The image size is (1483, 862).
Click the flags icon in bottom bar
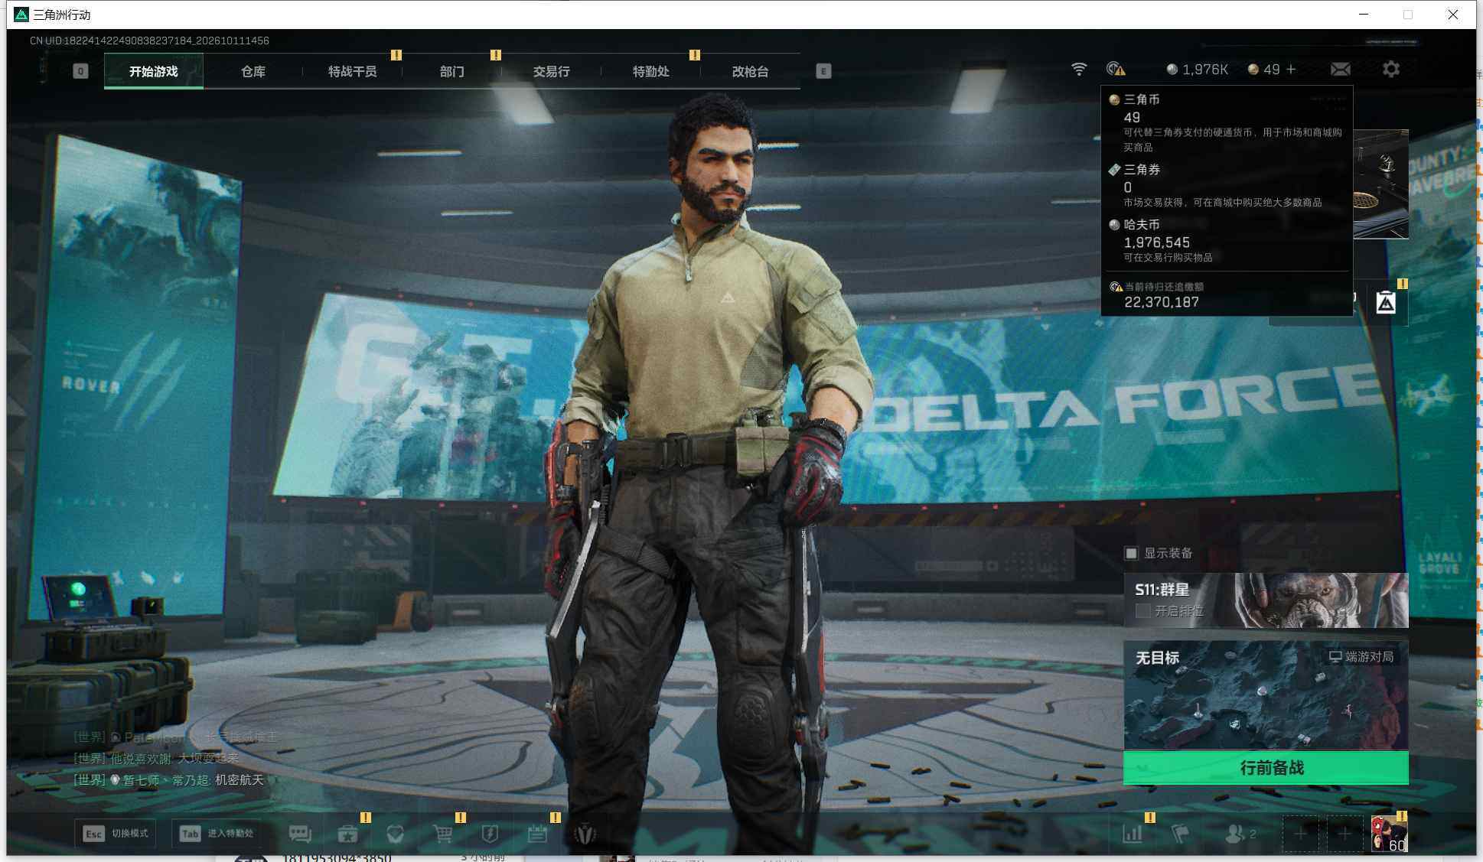point(1180,834)
